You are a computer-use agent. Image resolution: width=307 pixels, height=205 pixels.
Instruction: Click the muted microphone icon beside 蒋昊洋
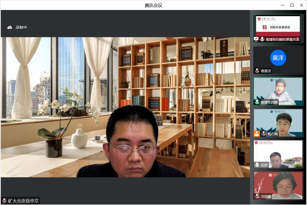(x=257, y=71)
